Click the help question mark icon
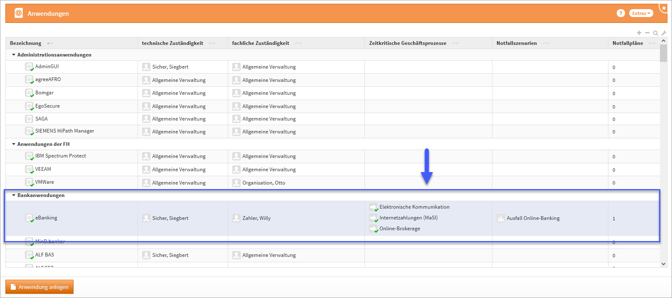The image size is (672, 298). [x=620, y=13]
